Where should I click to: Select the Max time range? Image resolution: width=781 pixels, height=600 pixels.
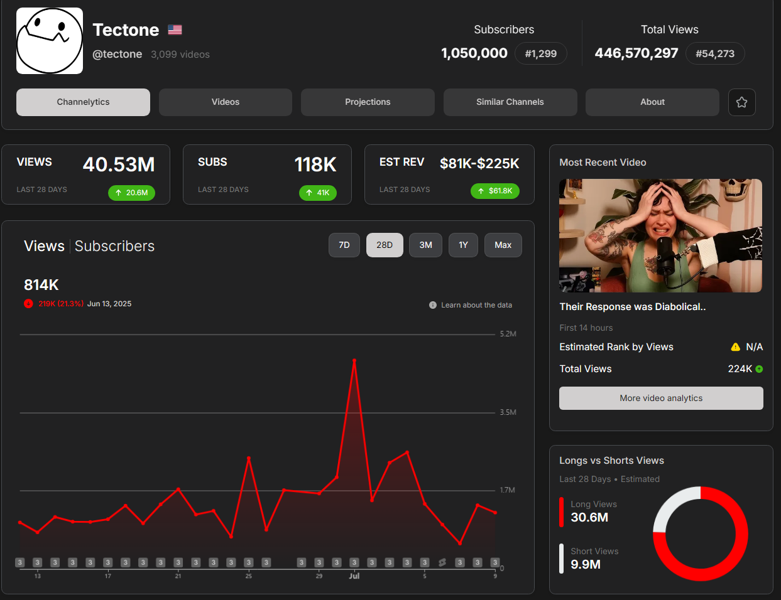[x=503, y=245]
